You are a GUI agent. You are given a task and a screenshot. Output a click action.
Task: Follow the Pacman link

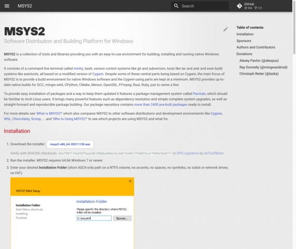click(x=199, y=94)
